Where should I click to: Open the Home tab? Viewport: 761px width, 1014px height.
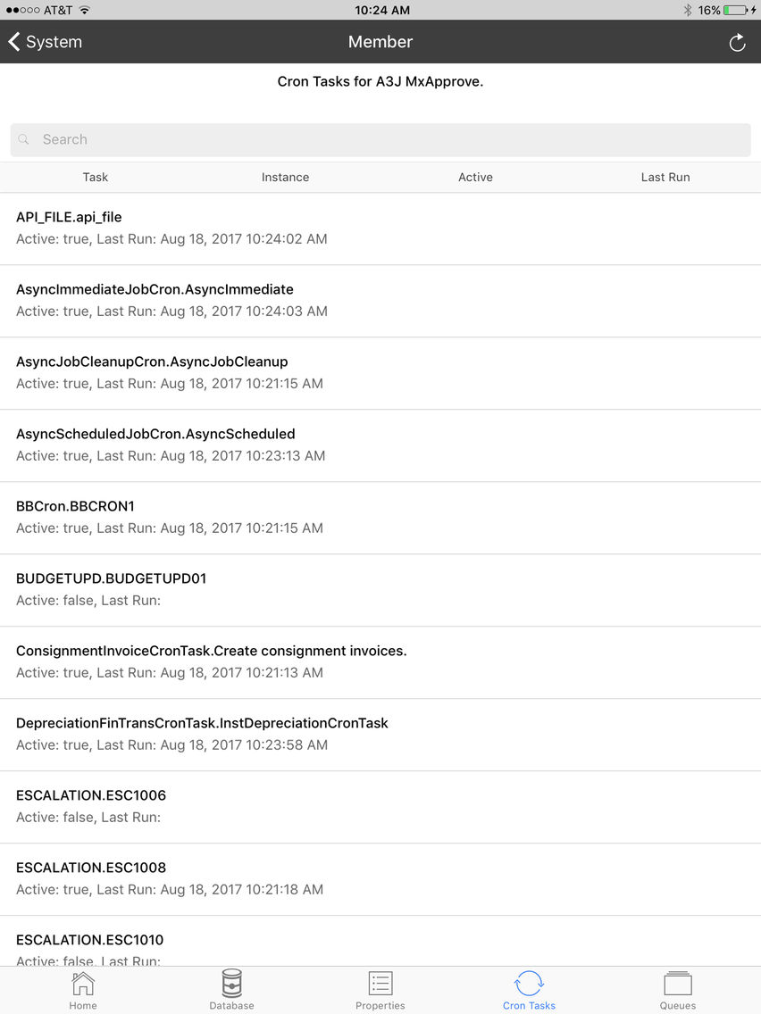point(83,990)
